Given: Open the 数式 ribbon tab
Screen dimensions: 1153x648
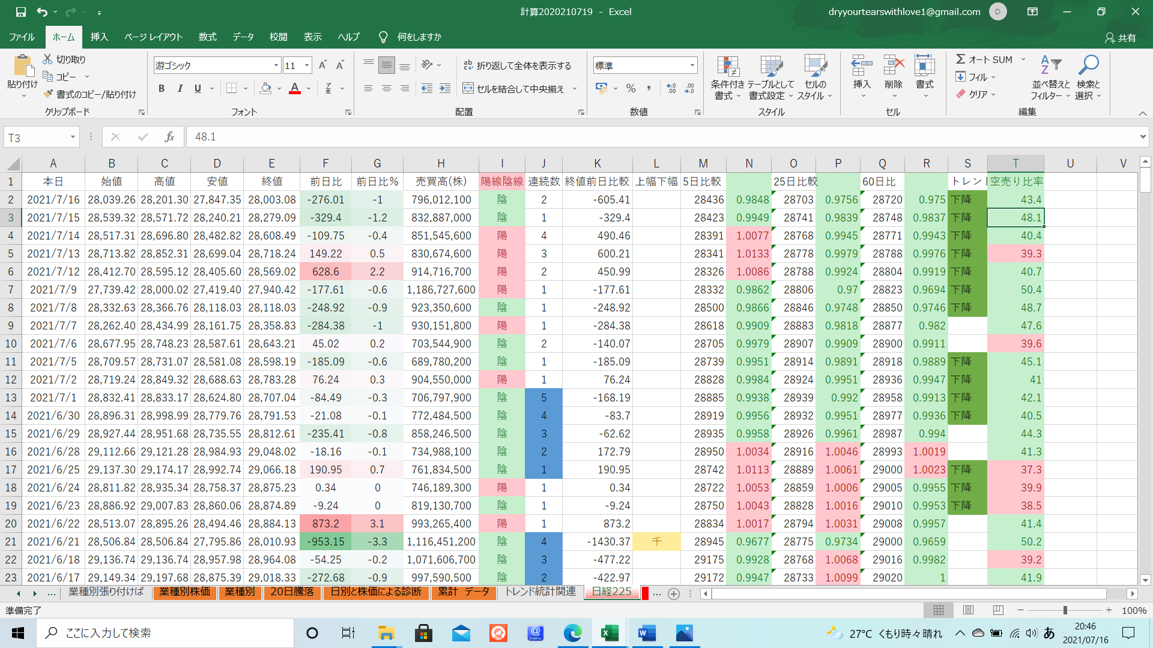Looking at the screenshot, I should click(207, 37).
